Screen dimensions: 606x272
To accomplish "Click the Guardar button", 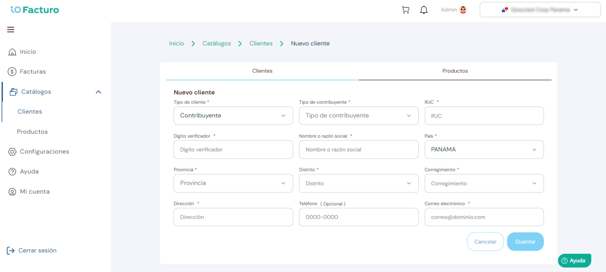I will coord(525,242).
